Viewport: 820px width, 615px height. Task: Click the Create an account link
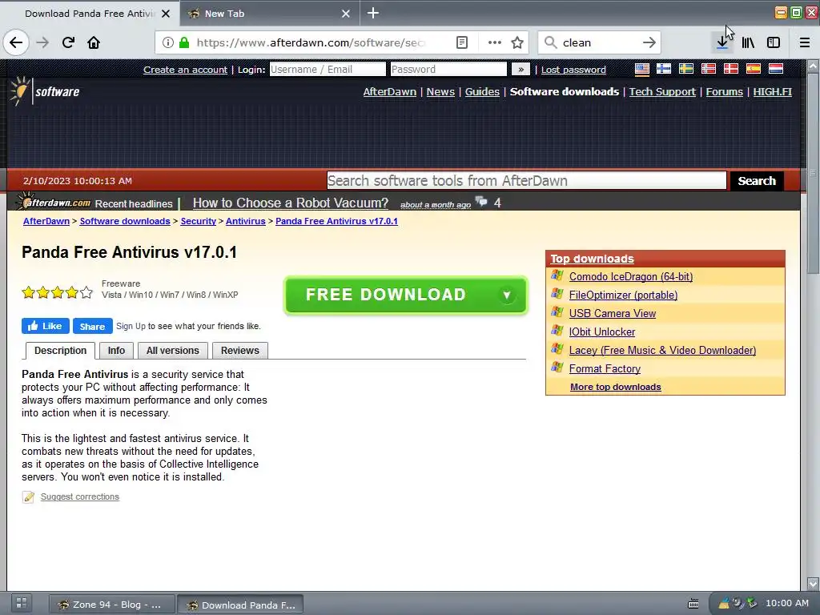[185, 70]
